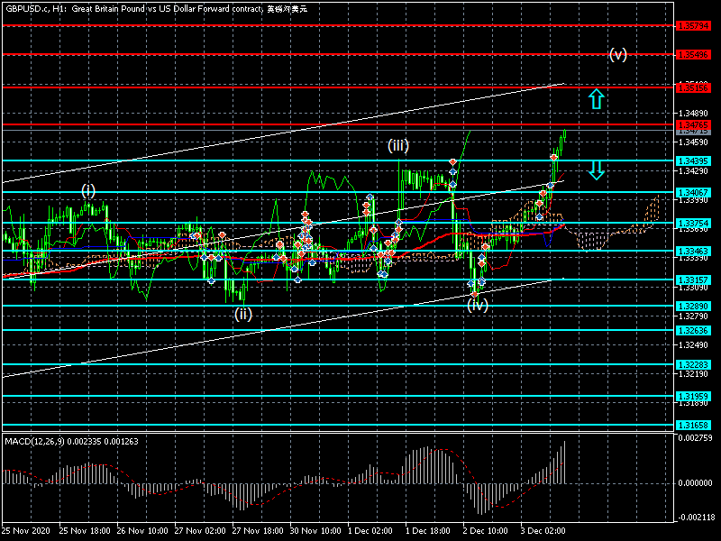Click the GBPUSD.c, H1 chart title
The height and width of the screenshot is (541, 721).
coord(156,8)
